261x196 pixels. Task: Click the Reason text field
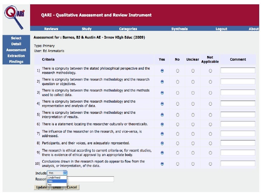90,179
